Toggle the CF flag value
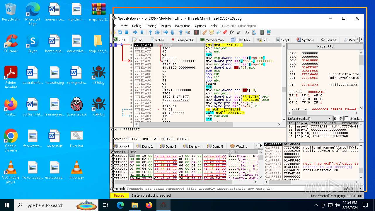This screenshot has height=211, width=375. (296, 103)
